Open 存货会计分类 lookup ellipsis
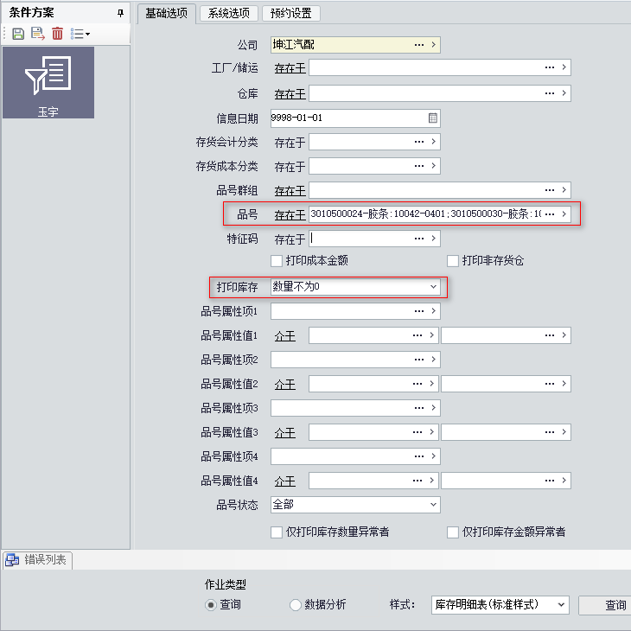 (x=419, y=142)
